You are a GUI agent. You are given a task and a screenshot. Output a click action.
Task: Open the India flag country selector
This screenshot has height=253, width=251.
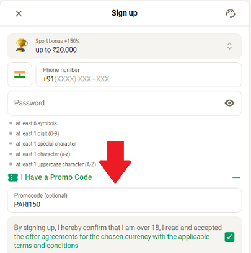[20, 74]
